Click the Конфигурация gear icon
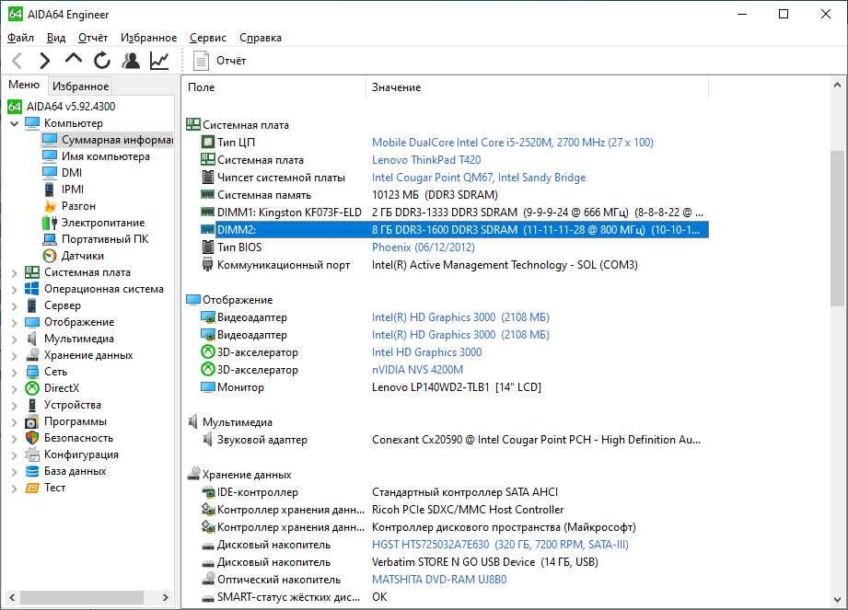The height and width of the screenshot is (610, 848). [32, 455]
